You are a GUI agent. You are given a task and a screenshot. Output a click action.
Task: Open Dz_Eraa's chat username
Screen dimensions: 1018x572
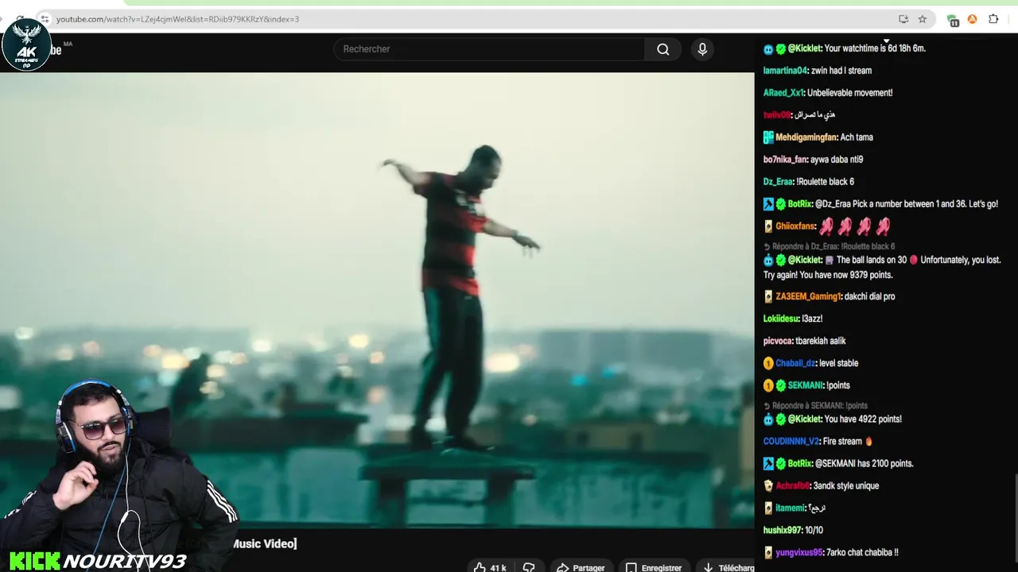(x=778, y=182)
